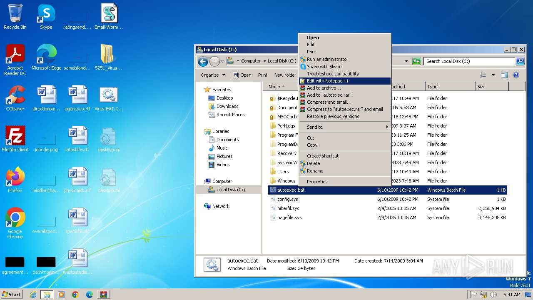The height and width of the screenshot is (300, 533).
Task: Choose Edit with Notepad++ menu entry
Action: [345, 81]
